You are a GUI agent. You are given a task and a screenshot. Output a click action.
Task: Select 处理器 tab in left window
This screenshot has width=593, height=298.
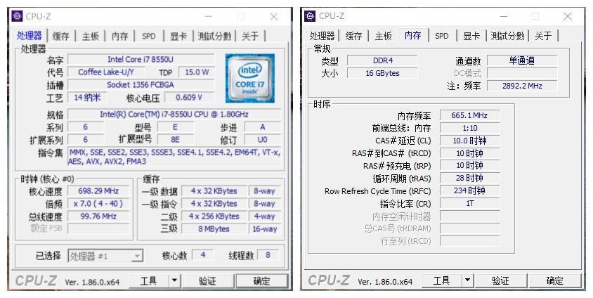pyautogui.click(x=29, y=36)
